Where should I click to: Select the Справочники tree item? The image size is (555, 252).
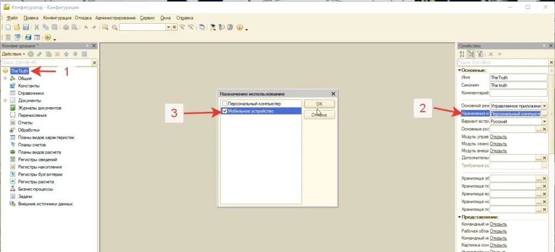[31, 93]
